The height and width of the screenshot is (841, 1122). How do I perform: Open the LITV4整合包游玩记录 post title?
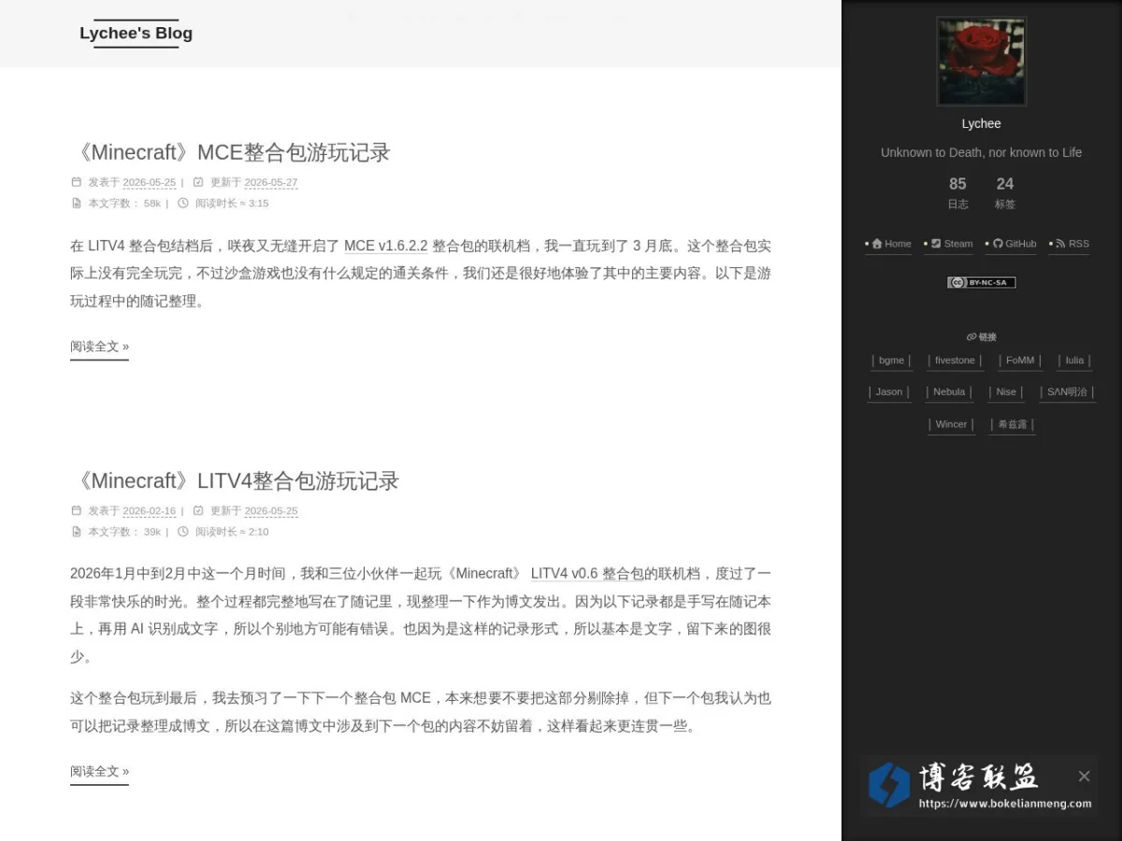click(235, 480)
